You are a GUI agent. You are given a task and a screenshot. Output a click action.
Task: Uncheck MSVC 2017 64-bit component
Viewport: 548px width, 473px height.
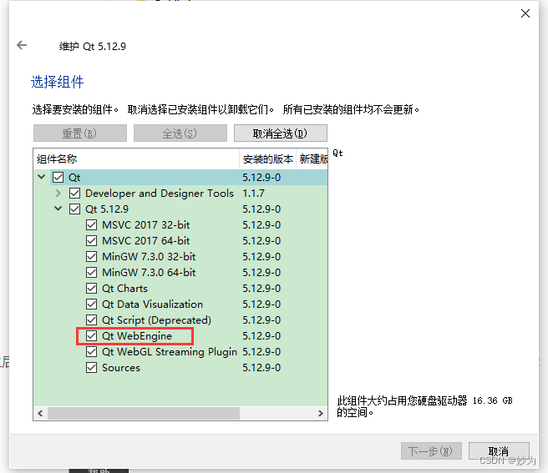pyautogui.click(x=92, y=240)
